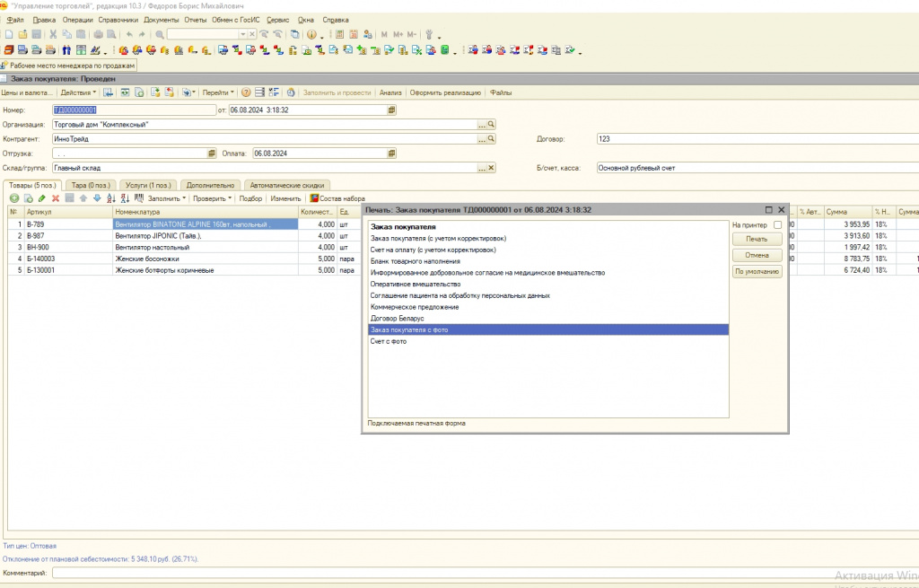Click the orange help question mark icon

pyautogui.click(x=245, y=92)
